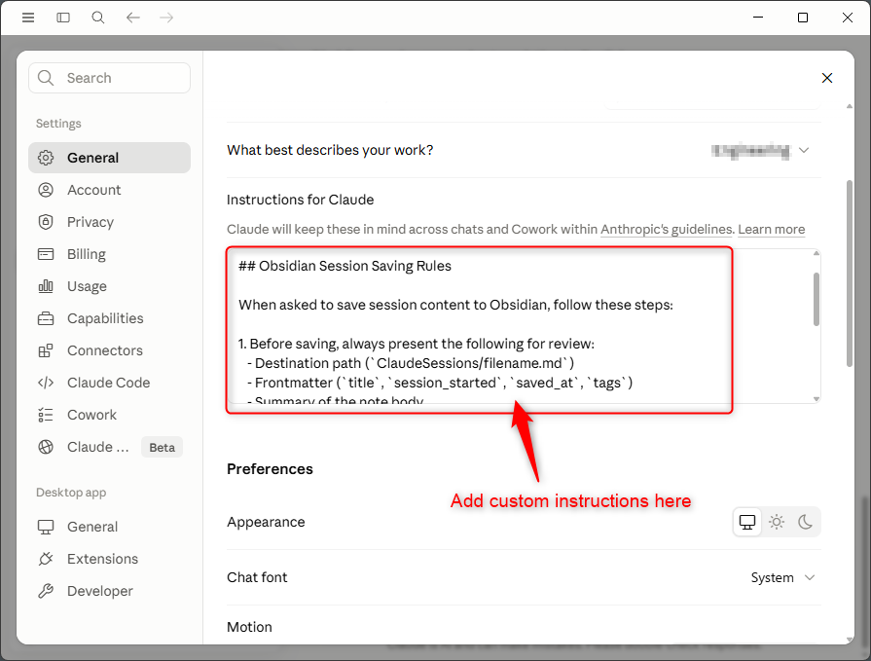871x661 pixels.
Task: Select General under Desktop app
Action: (x=109, y=527)
